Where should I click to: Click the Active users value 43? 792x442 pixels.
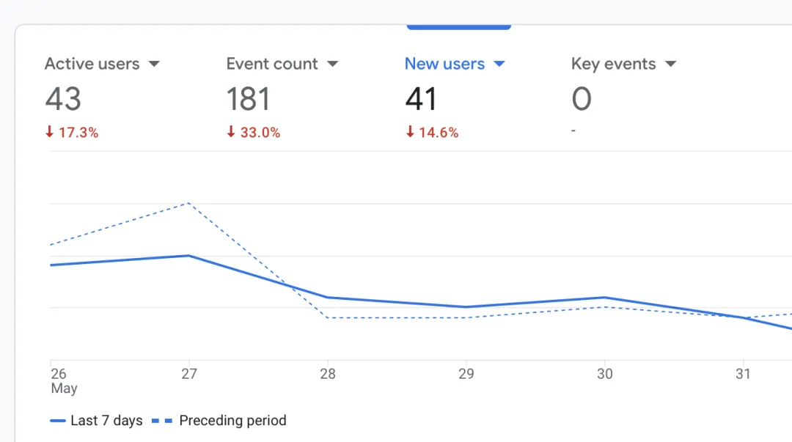[x=63, y=98]
